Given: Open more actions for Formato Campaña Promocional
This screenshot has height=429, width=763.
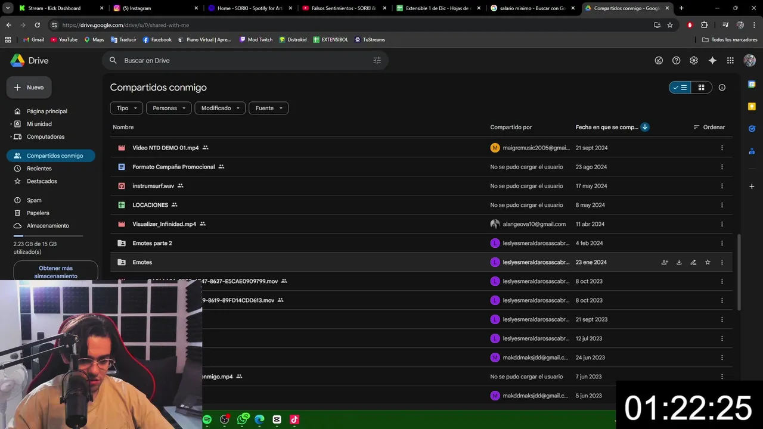Looking at the screenshot, I should [x=722, y=167].
